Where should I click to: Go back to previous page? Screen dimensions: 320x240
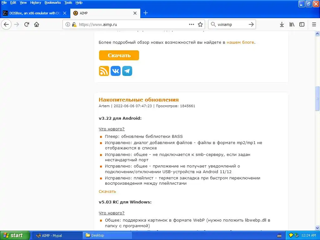click(6, 24)
